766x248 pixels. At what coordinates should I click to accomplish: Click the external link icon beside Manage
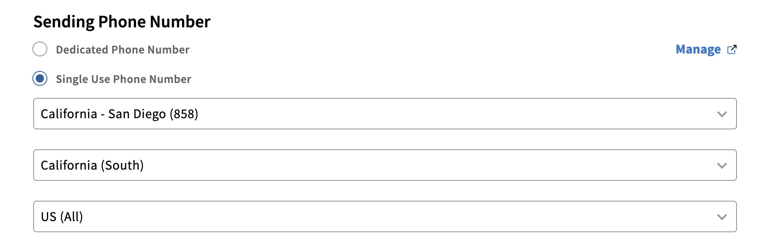click(x=733, y=49)
